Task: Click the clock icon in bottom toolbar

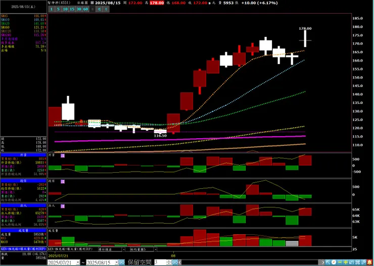Action: 334,262
